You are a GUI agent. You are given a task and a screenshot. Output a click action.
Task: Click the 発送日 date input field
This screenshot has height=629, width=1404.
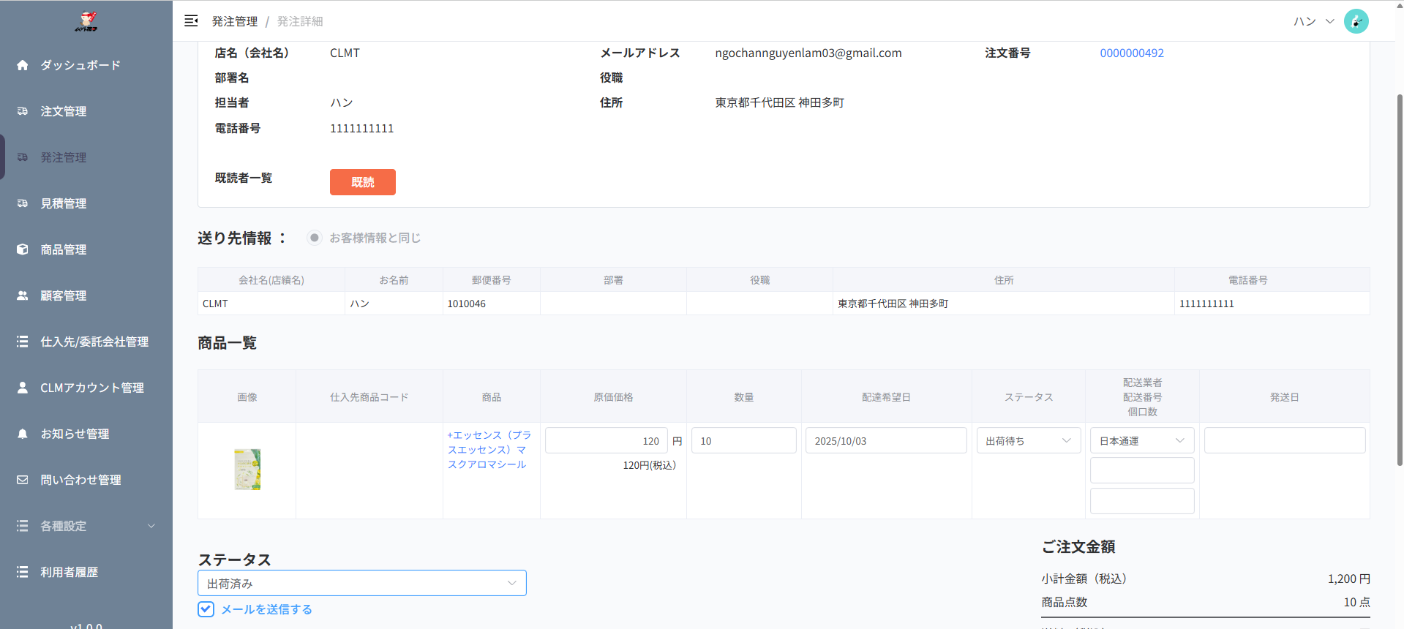click(x=1284, y=441)
